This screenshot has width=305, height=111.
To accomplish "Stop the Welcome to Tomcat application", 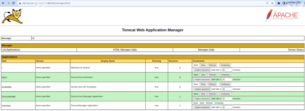I will coord(203,65).
